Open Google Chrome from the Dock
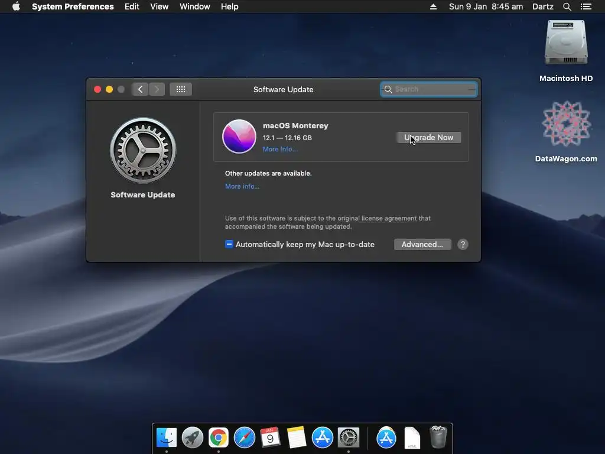The height and width of the screenshot is (454, 605). [219, 438]
